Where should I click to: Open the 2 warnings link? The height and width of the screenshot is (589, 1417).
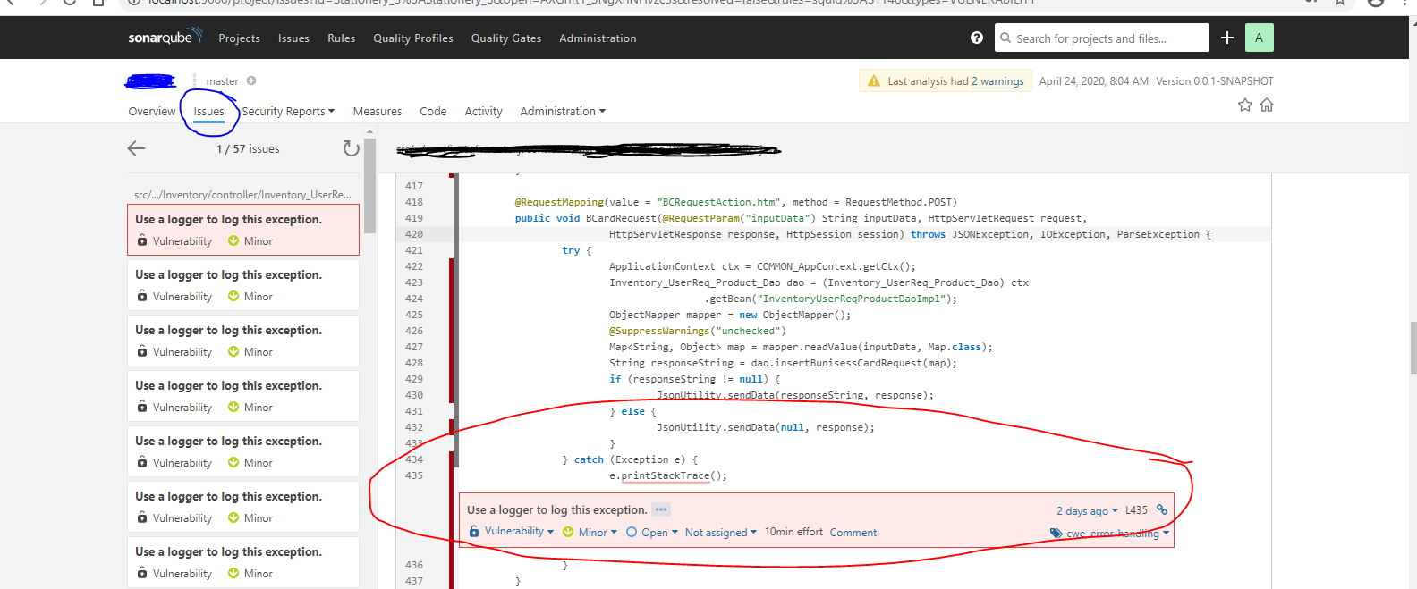(x=997, y=81)
